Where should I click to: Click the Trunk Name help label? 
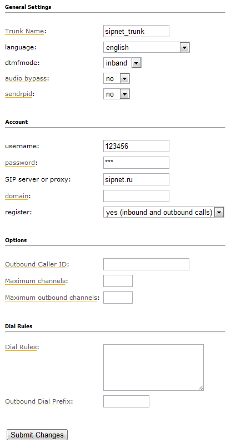point(24,31)
